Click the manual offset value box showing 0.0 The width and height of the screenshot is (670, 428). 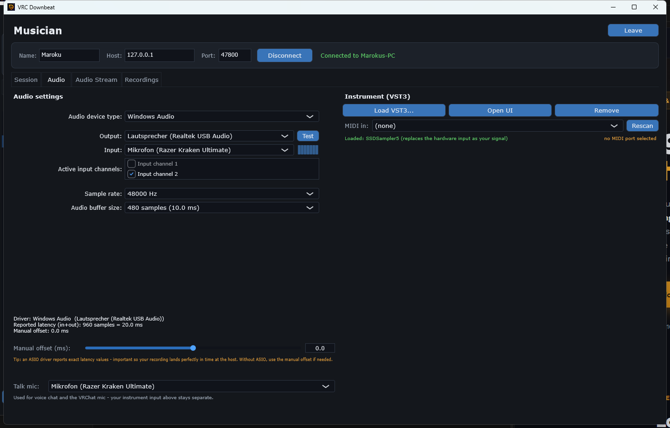tap(320, 348)
